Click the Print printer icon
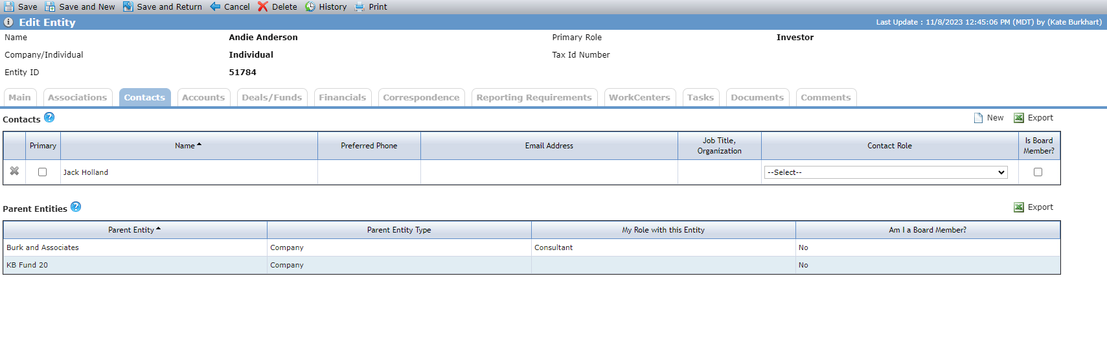 (359, 6)
